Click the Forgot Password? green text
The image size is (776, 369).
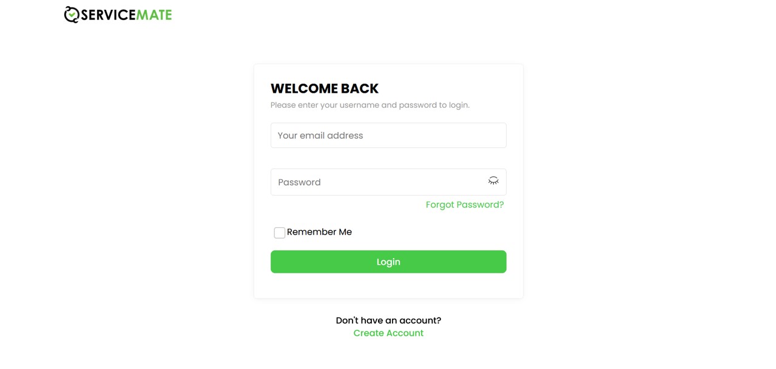(464, 204)
